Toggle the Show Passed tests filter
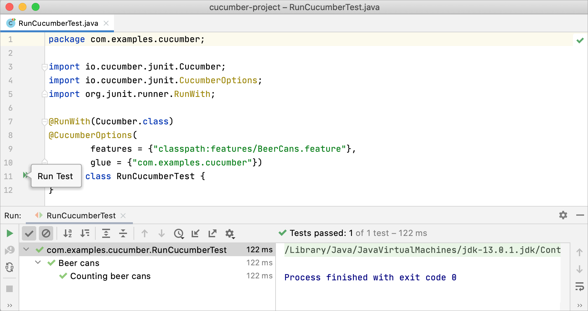Image resolution: width=588 pixels, height=311 pixels. (x=29, y=233)
